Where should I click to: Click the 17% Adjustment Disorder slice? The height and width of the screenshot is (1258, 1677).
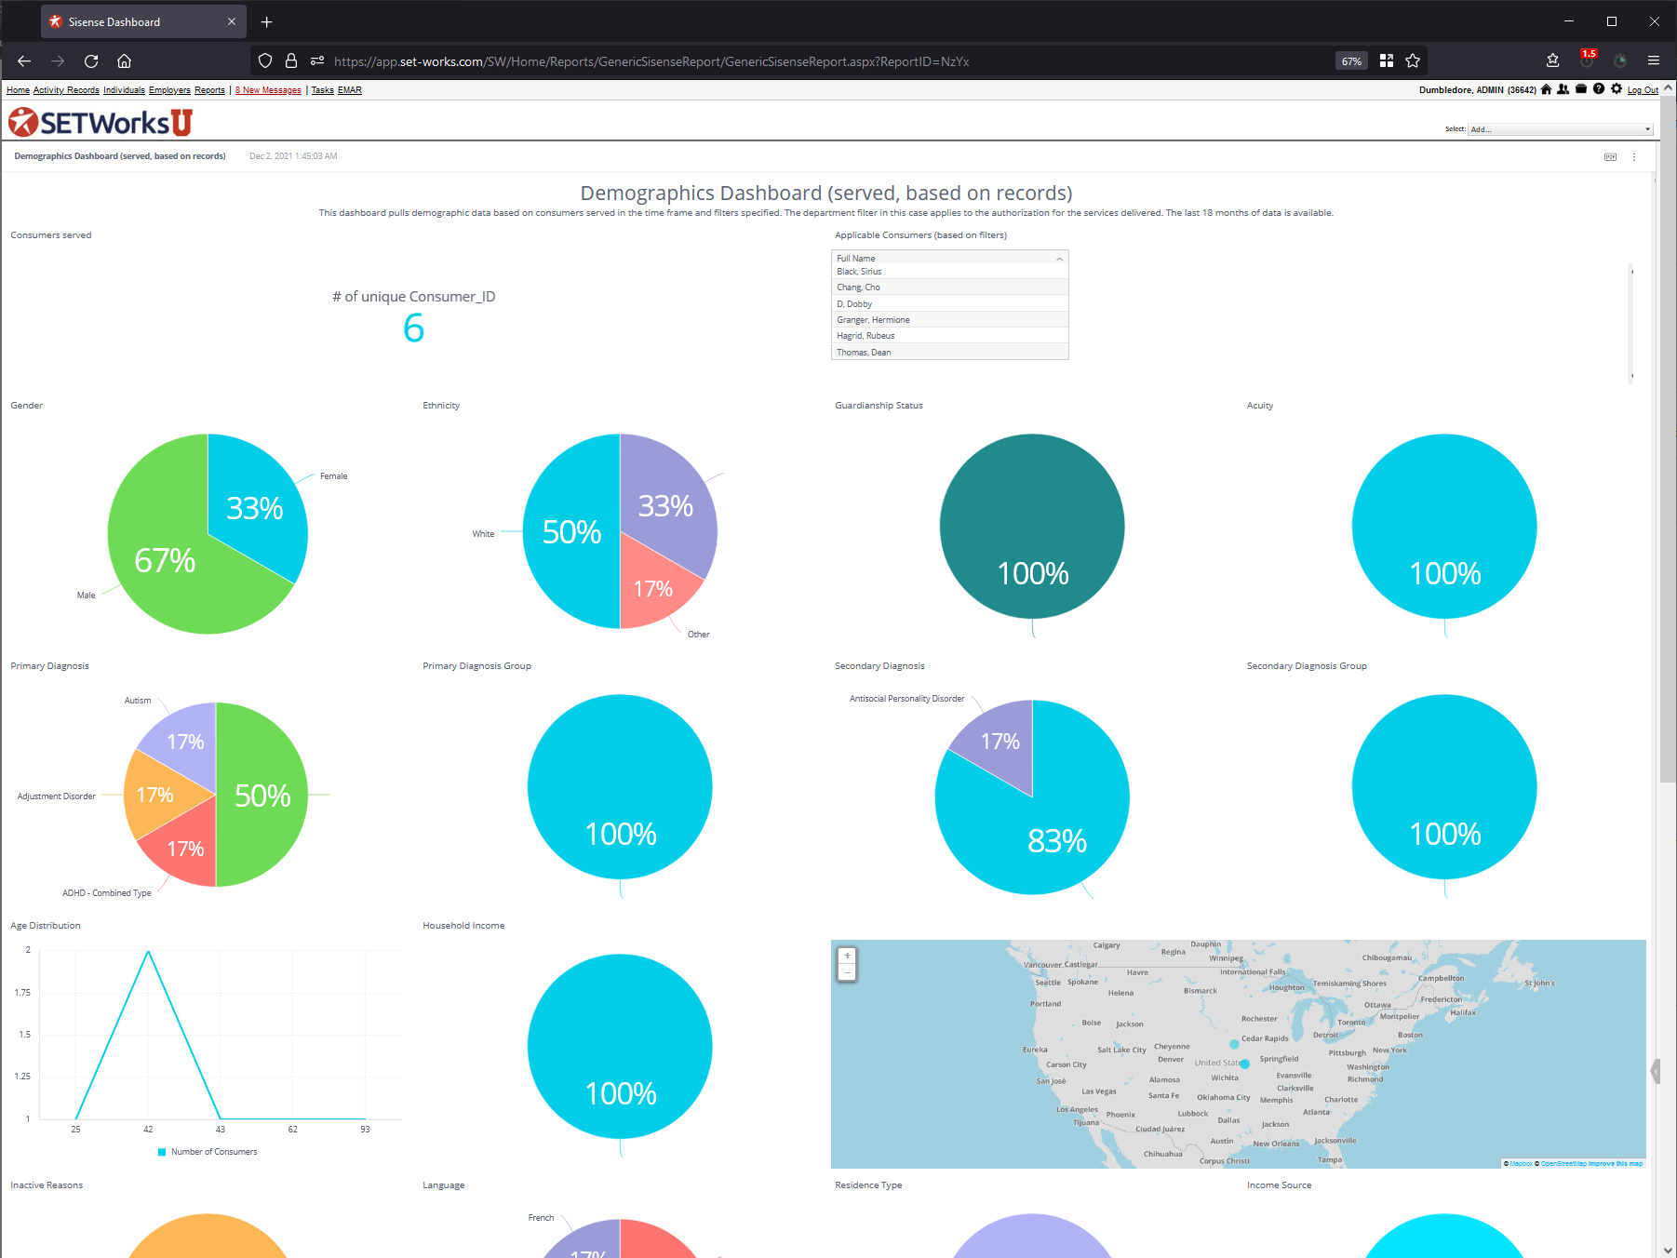[x=154, y=795]
